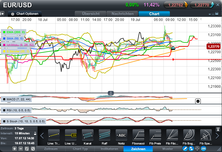
Task: Toggle the IchiMoku (9, 26, 52) indicator label
Action: pos(18,45)
